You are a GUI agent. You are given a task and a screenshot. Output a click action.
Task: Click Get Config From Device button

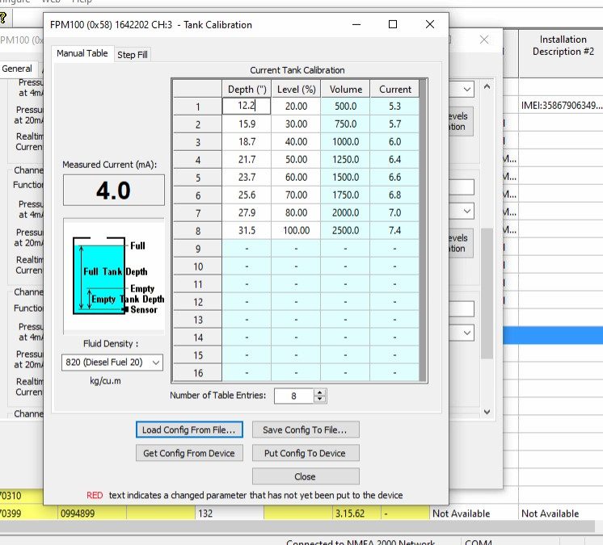188,453
